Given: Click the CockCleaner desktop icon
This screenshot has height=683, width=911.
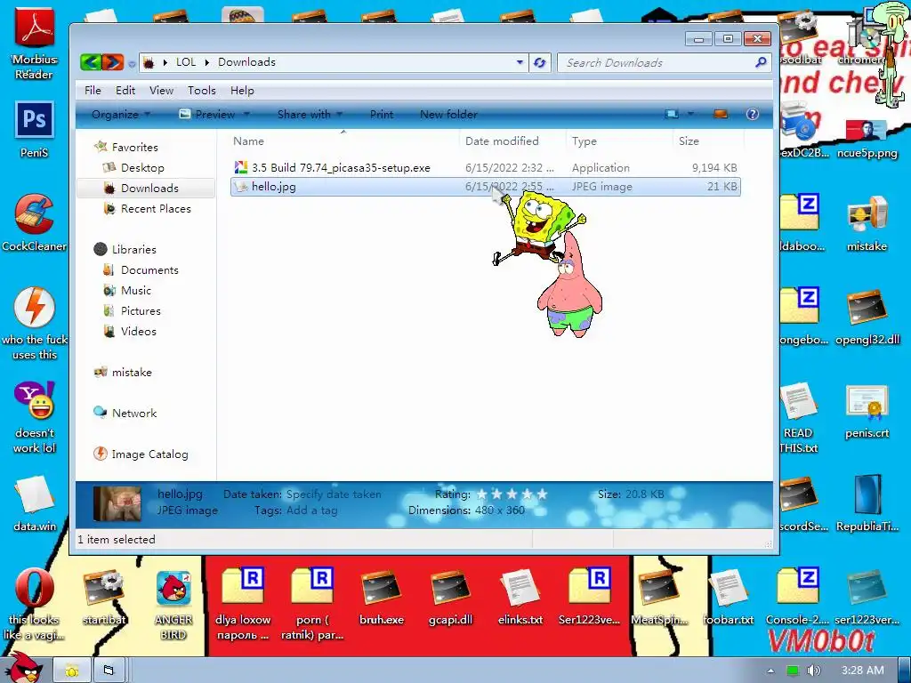Looking at the screenshot, I should [x=35, y=223].
